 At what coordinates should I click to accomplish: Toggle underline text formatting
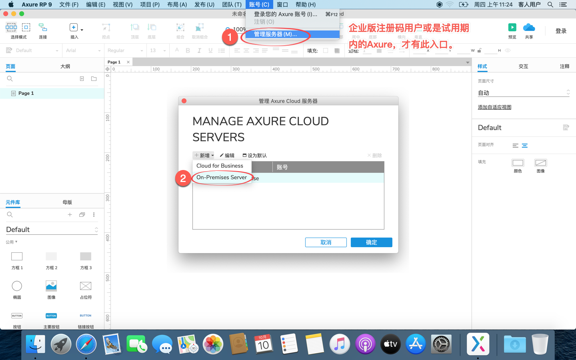(x=210, y=50)
